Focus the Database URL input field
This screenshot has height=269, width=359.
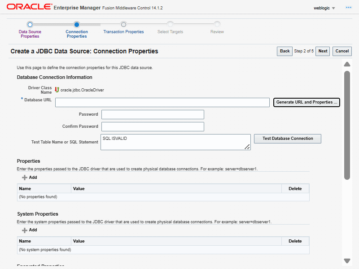162,103
